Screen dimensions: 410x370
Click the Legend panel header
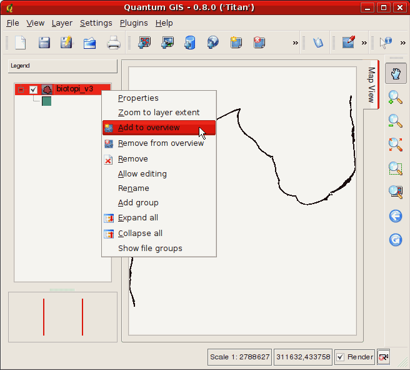[62, 66]
